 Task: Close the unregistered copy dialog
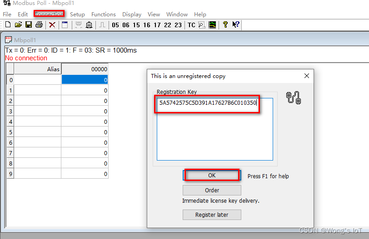click(x=307, y=76)
